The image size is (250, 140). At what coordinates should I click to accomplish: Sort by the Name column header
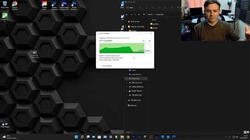pyautogui.click(x=154, y=20)
